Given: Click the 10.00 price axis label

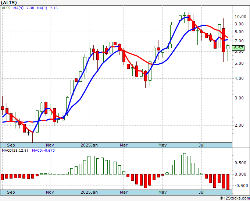Looking at the screenshot, I should tap(240, 17).
